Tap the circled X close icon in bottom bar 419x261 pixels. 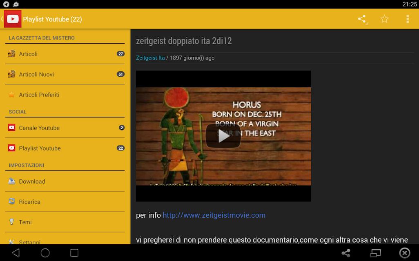point(405,253)
